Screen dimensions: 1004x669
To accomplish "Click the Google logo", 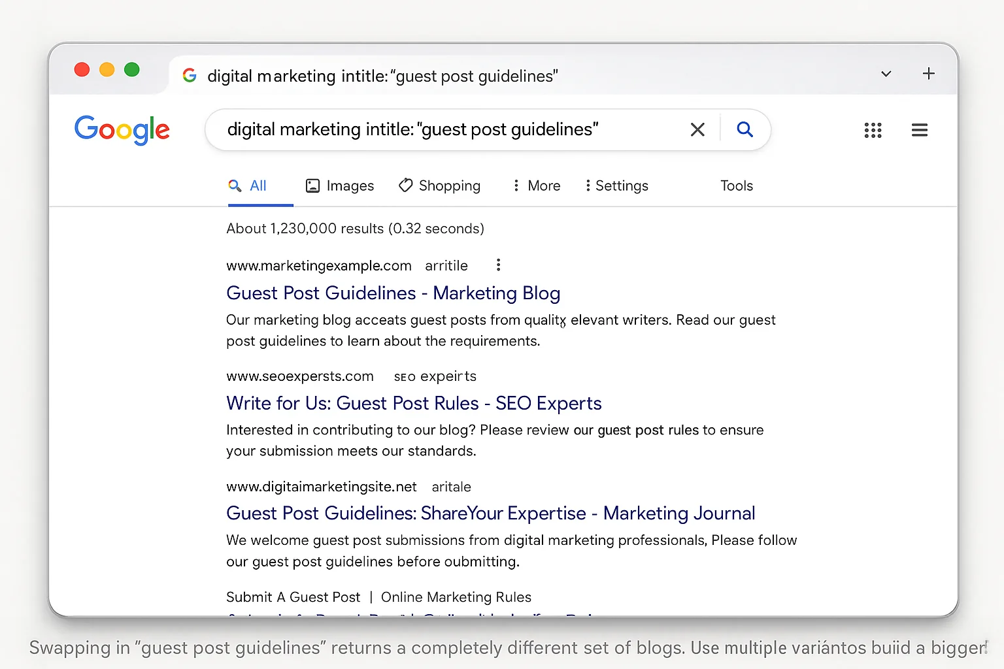I will [x=122, y=130].
